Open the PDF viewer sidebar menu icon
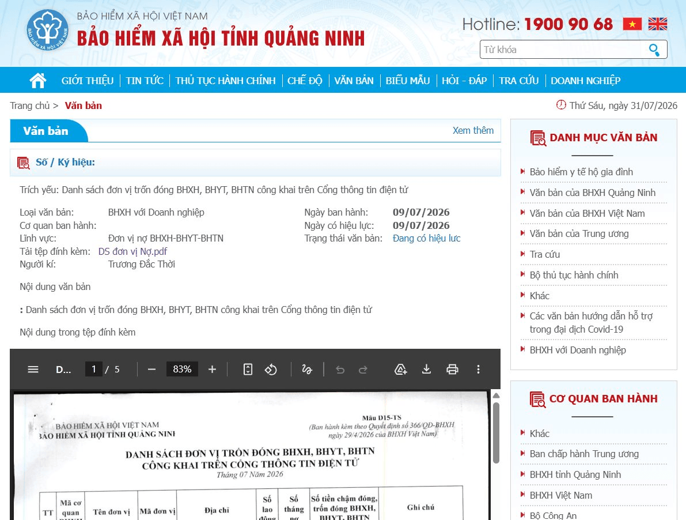The width and height of the screenshot is (686, 520). pos(33,370)
